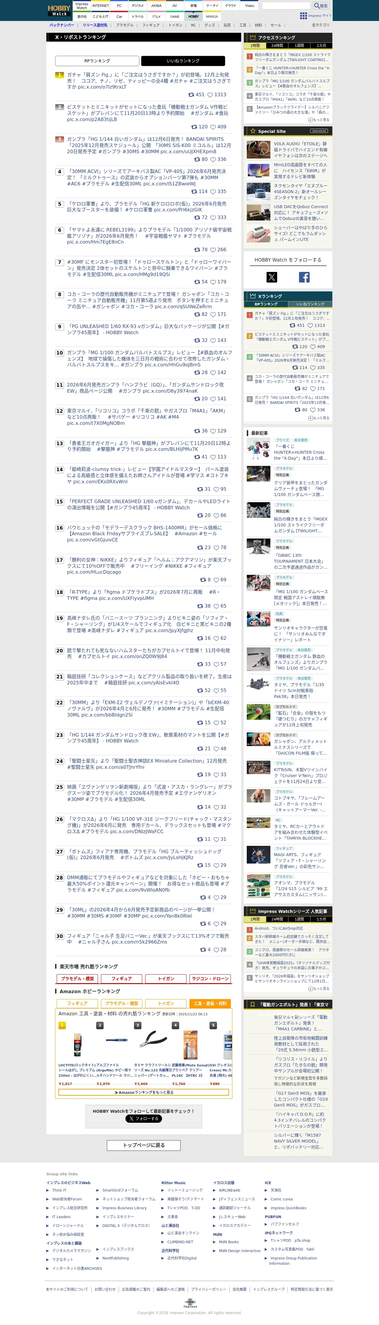Click the retweet icon showing 451 on the rank 1 post

tap(191, 95)
